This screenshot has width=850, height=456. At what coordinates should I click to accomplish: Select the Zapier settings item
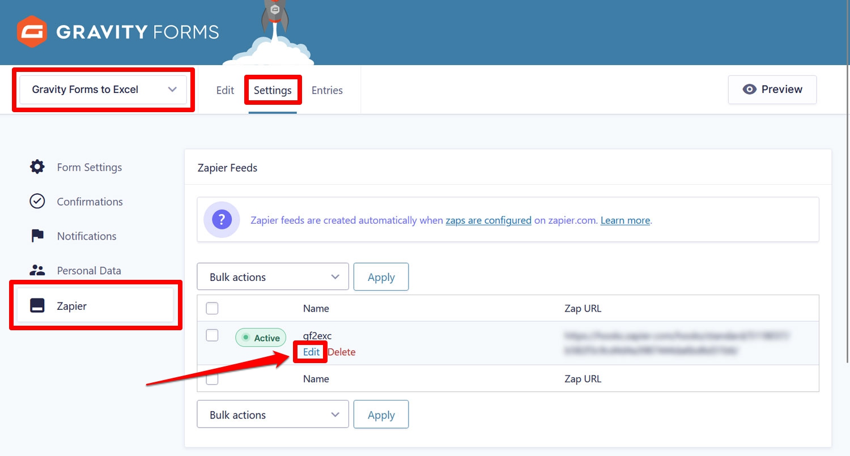click(x=95, y=306)
